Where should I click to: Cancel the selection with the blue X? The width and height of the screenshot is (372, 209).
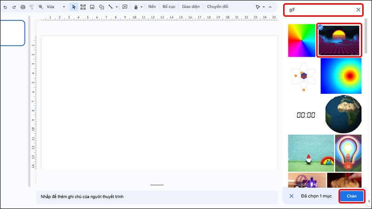292,196
